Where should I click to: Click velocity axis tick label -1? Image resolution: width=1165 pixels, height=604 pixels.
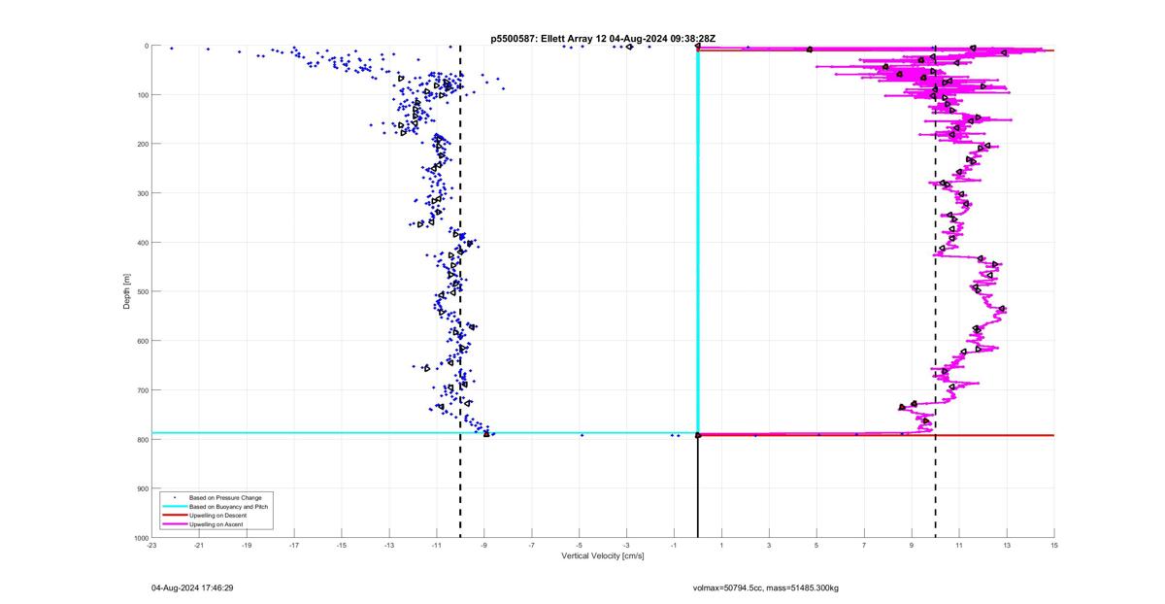[674, 546]
